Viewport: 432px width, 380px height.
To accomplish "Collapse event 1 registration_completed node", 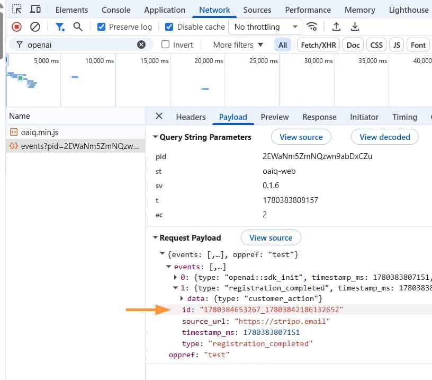I will 175,288.
